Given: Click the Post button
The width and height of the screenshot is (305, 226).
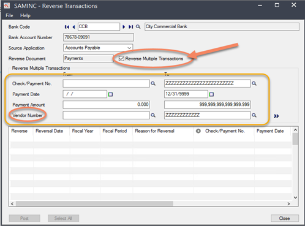Looking at the screenshot, I should click(x=24, y=218).
